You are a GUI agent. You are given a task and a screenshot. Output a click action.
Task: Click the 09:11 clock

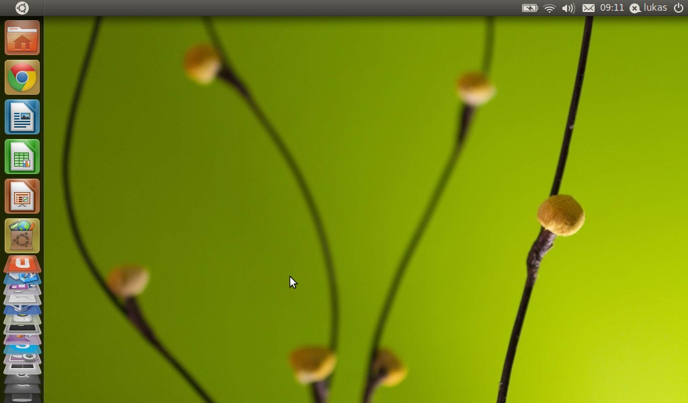611,8
